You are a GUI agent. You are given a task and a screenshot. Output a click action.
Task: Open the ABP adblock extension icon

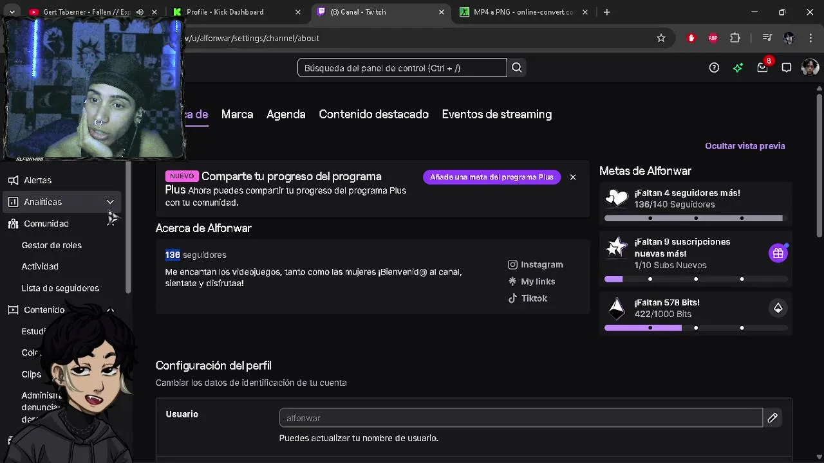713,38
